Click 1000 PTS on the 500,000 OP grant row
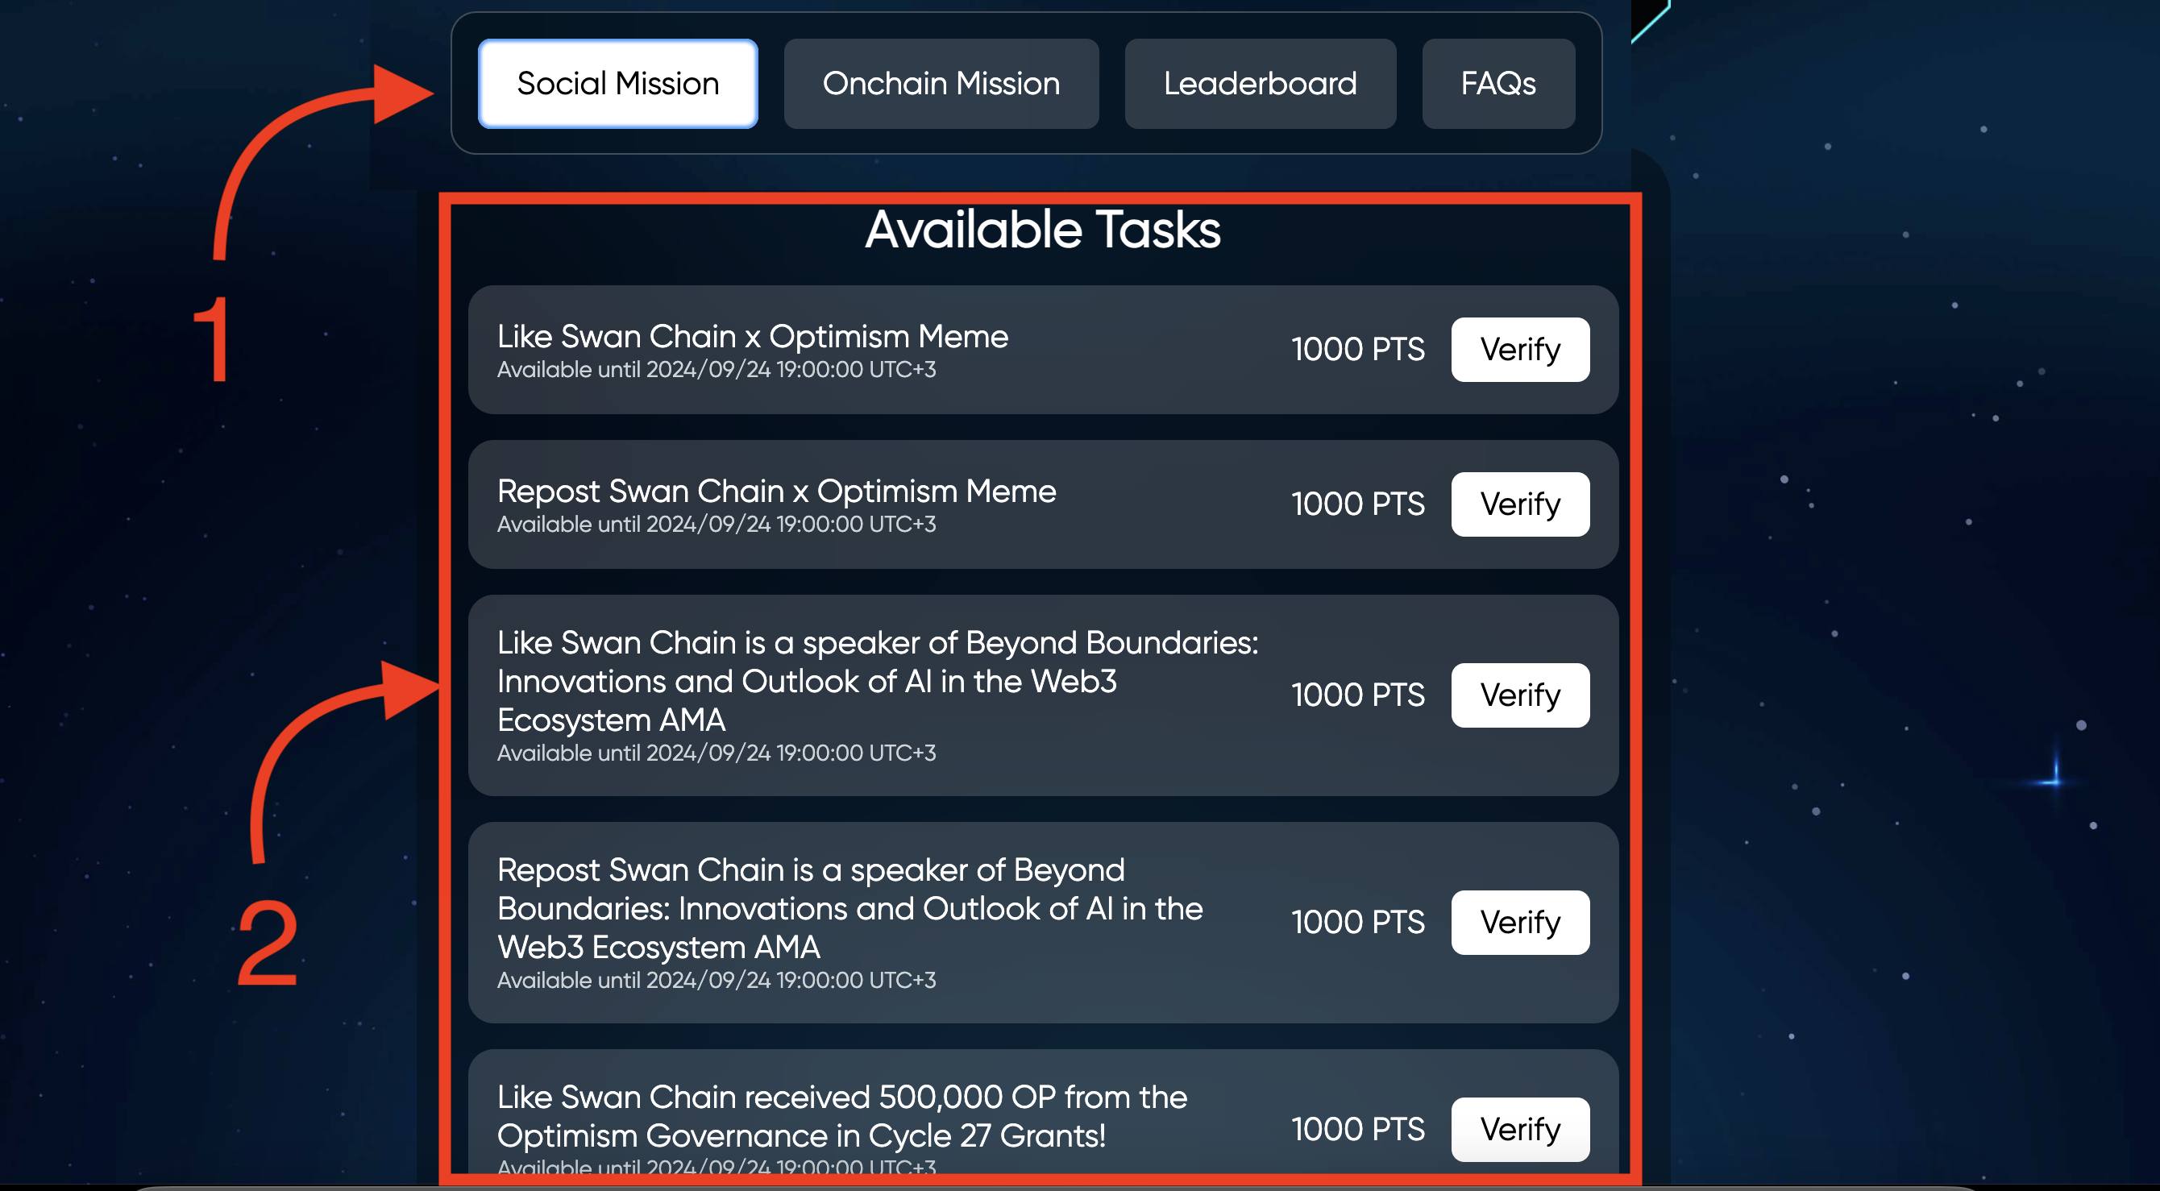This screenshot has height=1191, width=2160. click(1357, 1130)
